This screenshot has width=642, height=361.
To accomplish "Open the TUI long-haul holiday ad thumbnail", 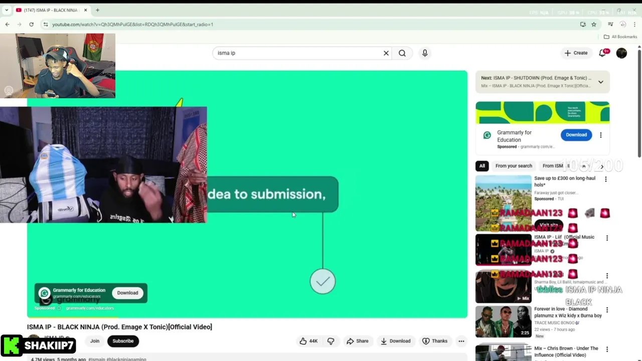I will 503,203.
